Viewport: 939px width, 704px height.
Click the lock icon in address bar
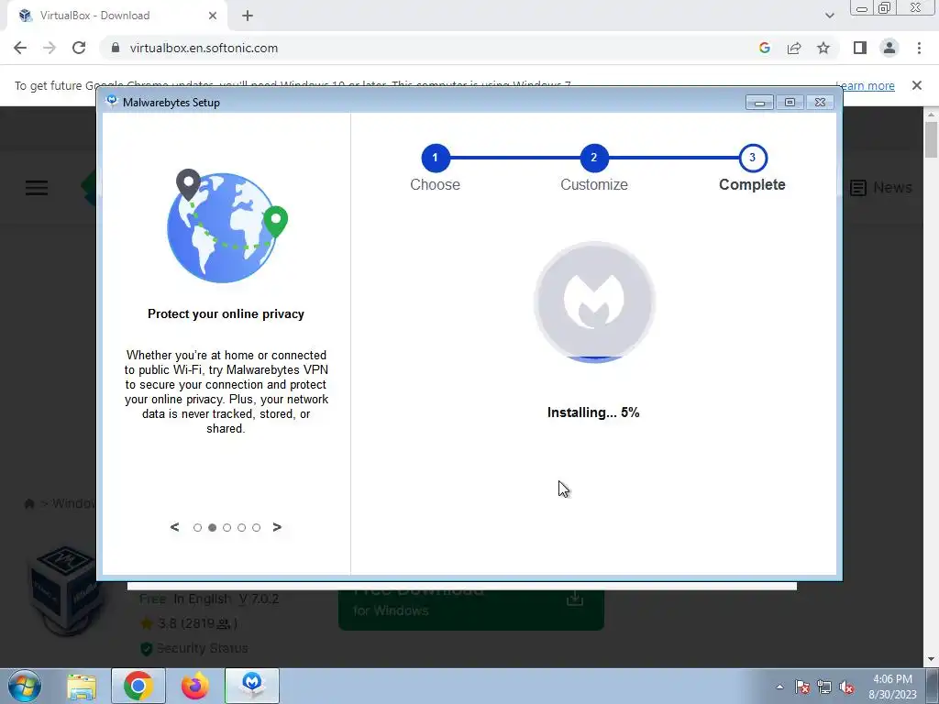116,48
